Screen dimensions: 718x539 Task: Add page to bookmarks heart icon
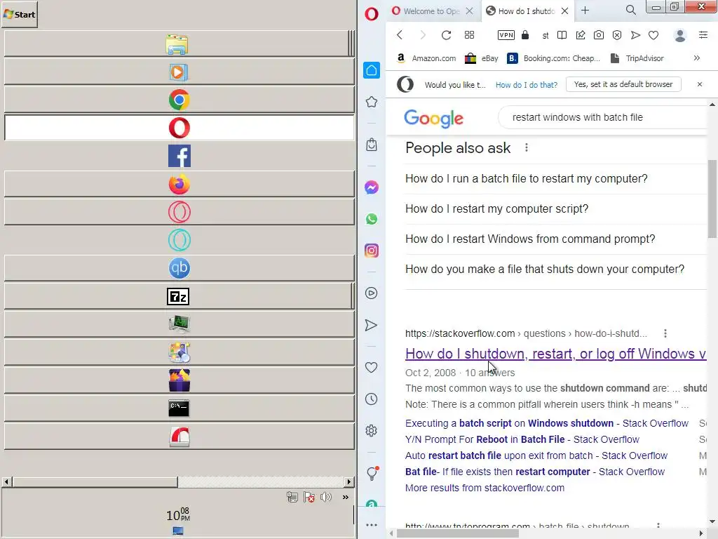(x=653, y=35)
